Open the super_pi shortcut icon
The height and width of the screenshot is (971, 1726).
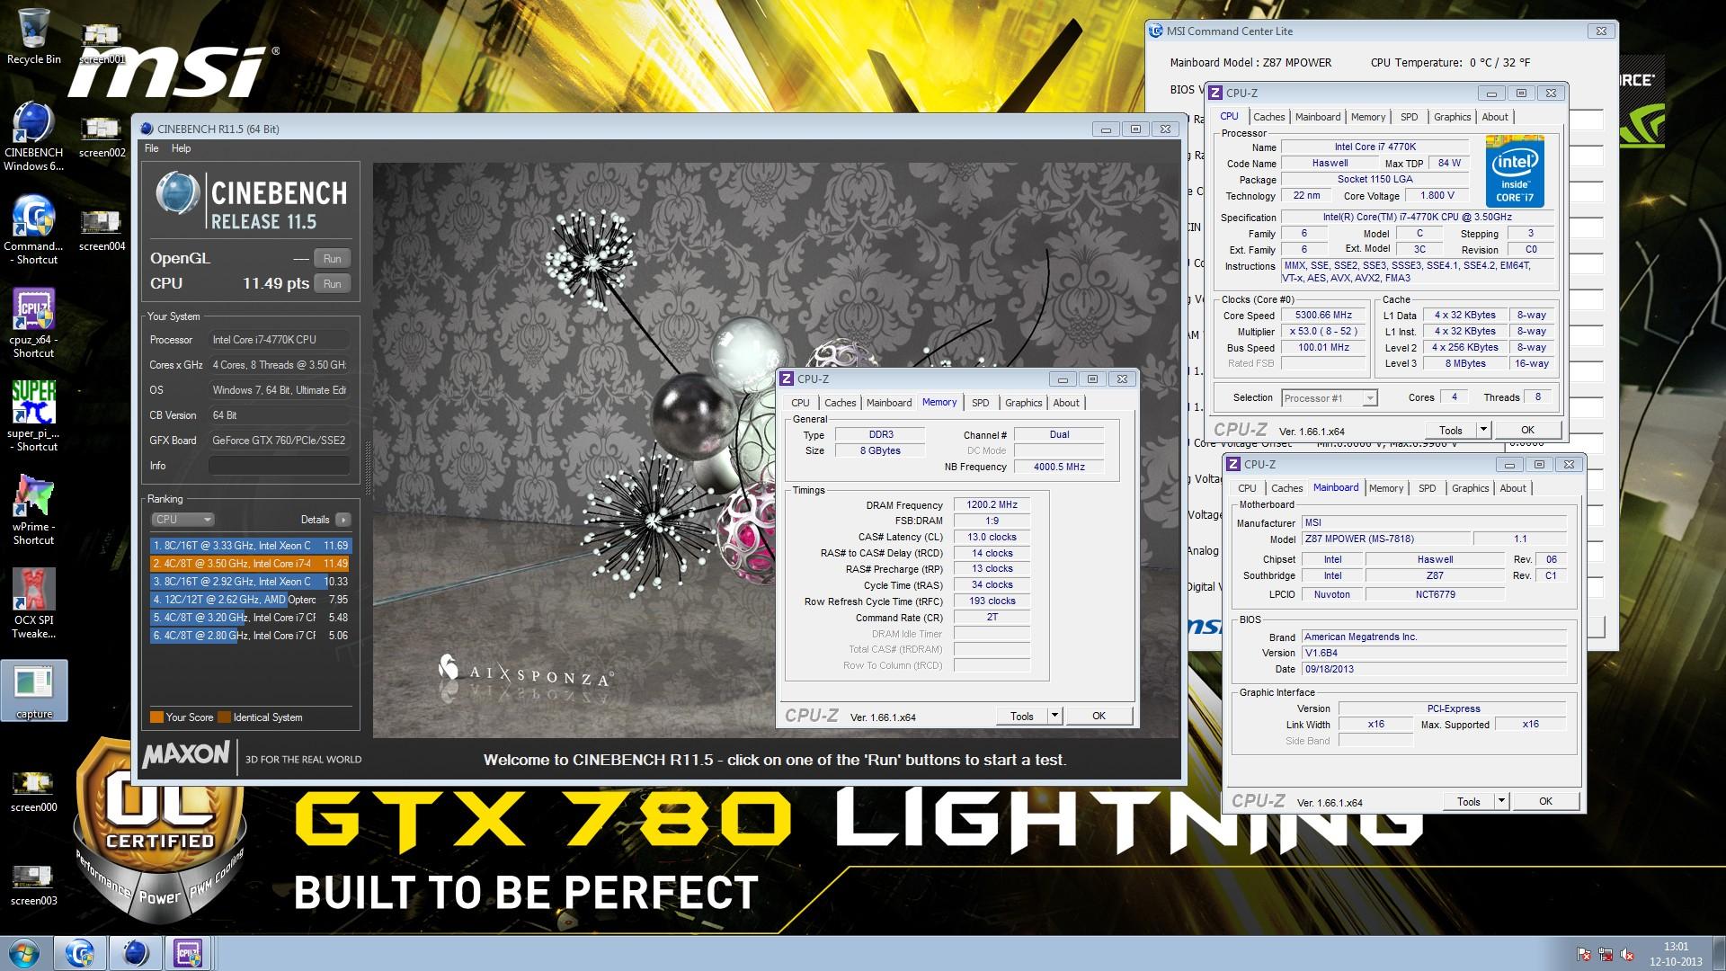(33, 416)
